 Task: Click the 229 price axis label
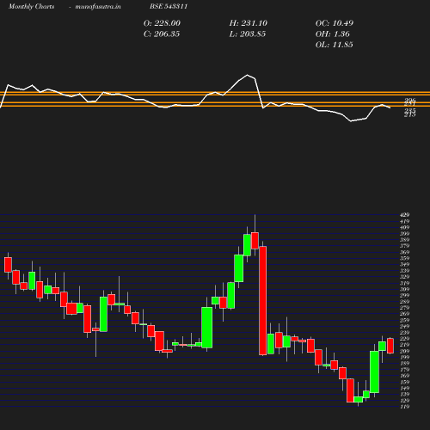coord(405,339)
